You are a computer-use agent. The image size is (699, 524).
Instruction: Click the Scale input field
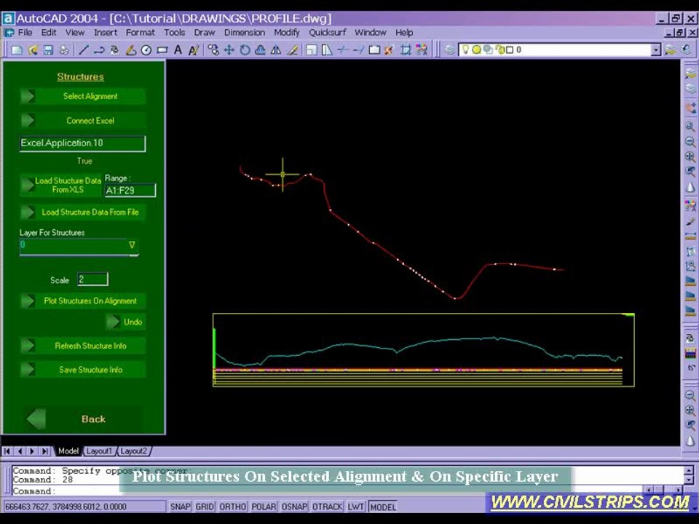click(92, 279)
